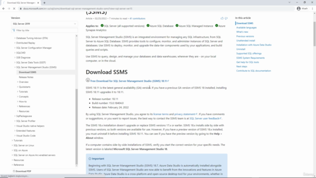Expand SQL Server on Linux
Image resolution: width=316 pixels, height=178 pixels.
12,145
